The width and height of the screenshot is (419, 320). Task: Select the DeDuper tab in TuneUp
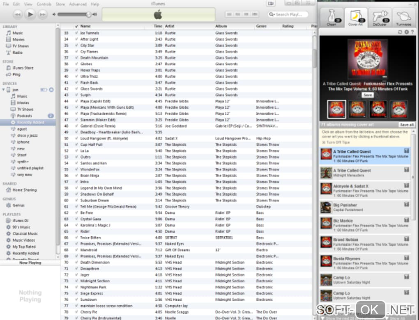click(380, 18)
